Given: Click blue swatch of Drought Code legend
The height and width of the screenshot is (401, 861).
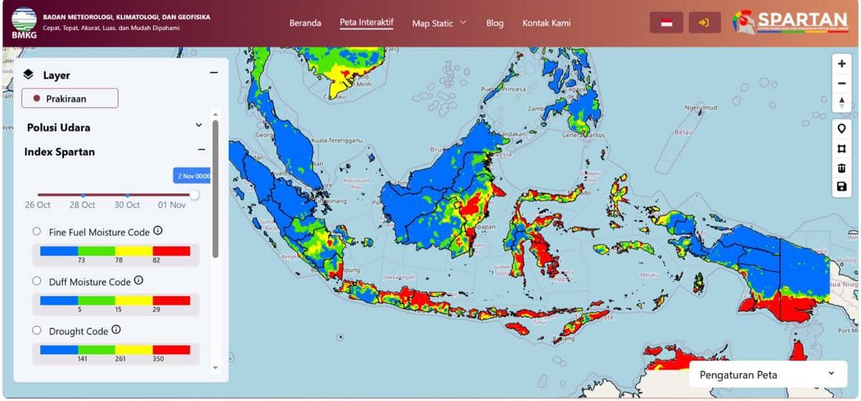Looking at the screenshot, I should (59, 349).
